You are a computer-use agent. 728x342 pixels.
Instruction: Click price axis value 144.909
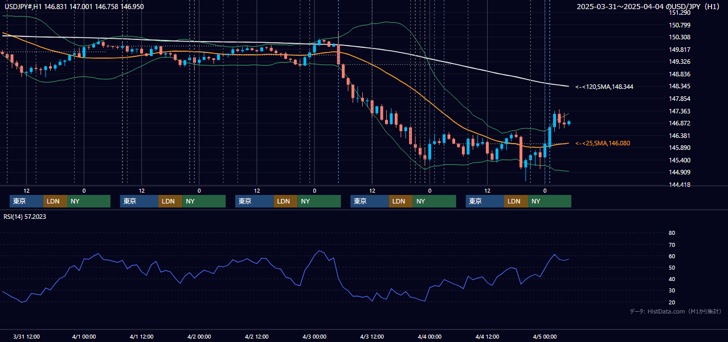click(680, 172)
